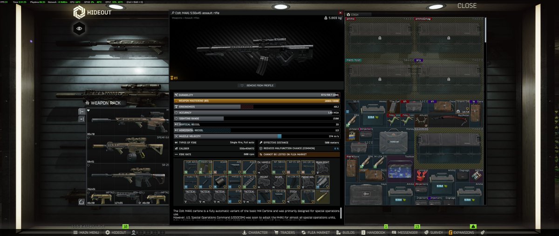Open the Messenger button
This screenshot has height=236, width=559.
click(x=404, y=232)
